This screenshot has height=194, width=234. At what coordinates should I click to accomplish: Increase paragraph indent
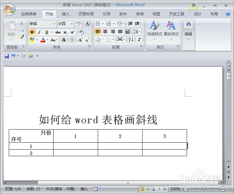pos(137,23)
